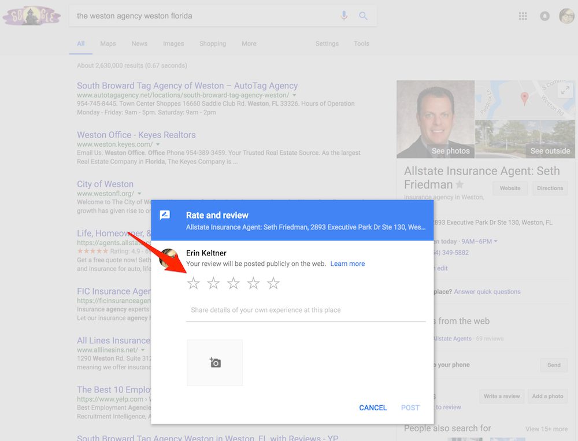Click the search magnifier icon
578x441 pixels.
[363, 16]
